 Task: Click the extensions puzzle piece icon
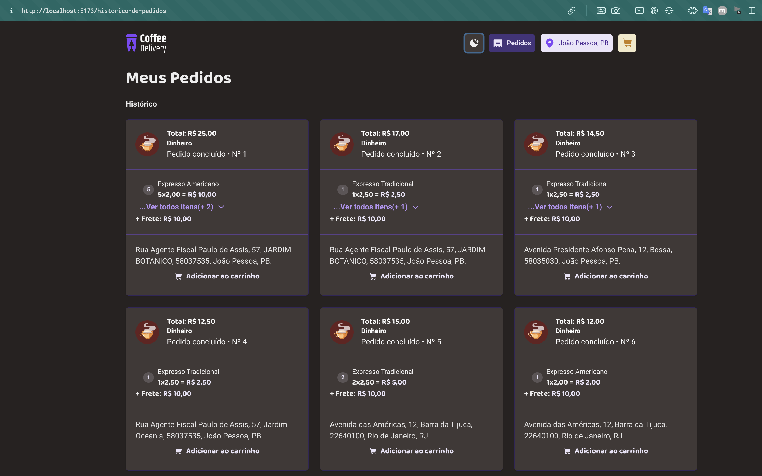692,11
